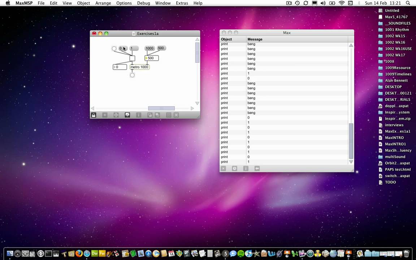Open Safari compass icon in the dock
416x260 pixels.
[x=87, y=253]
